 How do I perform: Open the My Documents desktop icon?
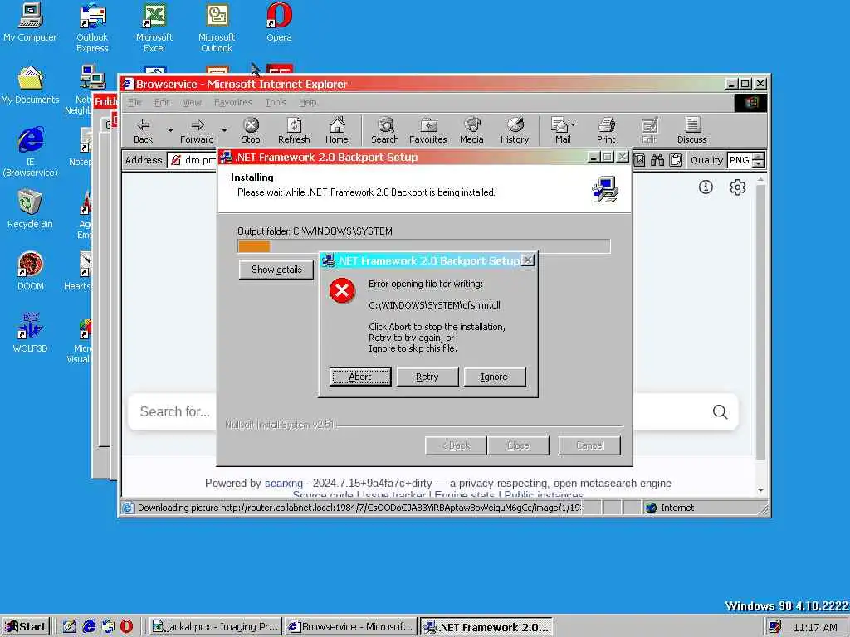click(30, 85)
